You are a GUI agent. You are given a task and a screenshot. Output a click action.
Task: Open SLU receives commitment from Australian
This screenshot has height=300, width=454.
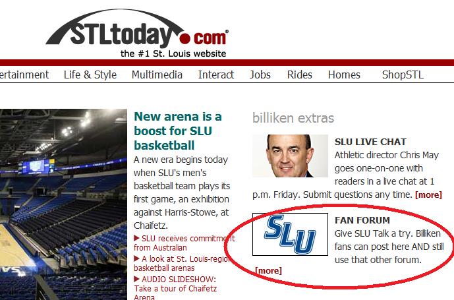point(184,243)
